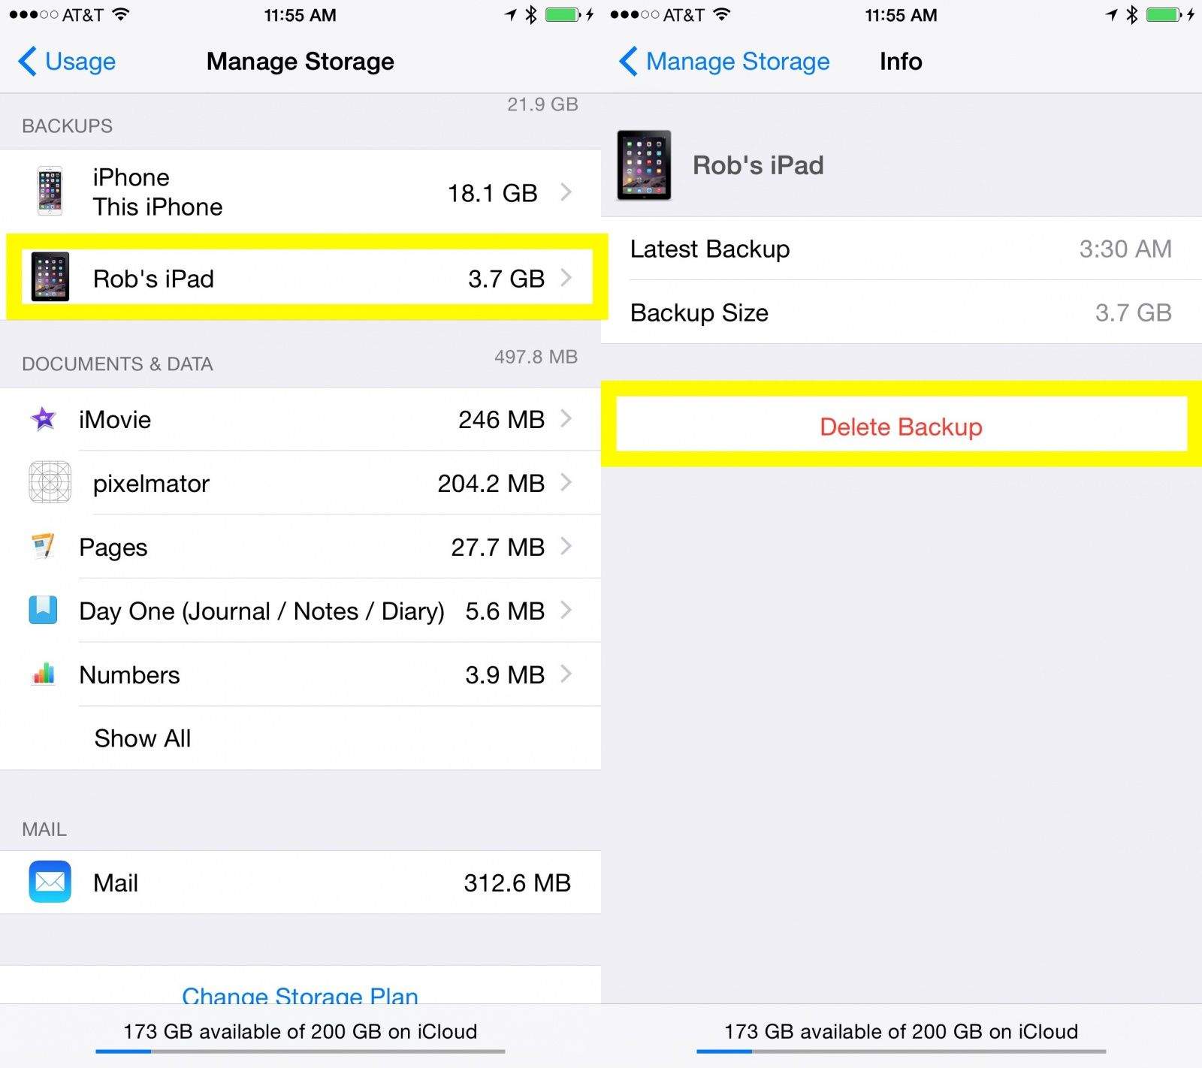Tap the red Delete Backup button

[x=901, y=427]
